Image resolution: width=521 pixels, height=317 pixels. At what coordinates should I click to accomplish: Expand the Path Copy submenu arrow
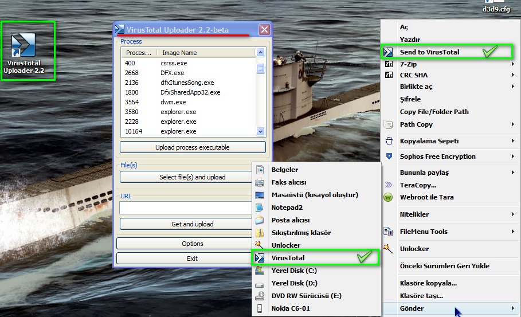[x=513, y=124]
